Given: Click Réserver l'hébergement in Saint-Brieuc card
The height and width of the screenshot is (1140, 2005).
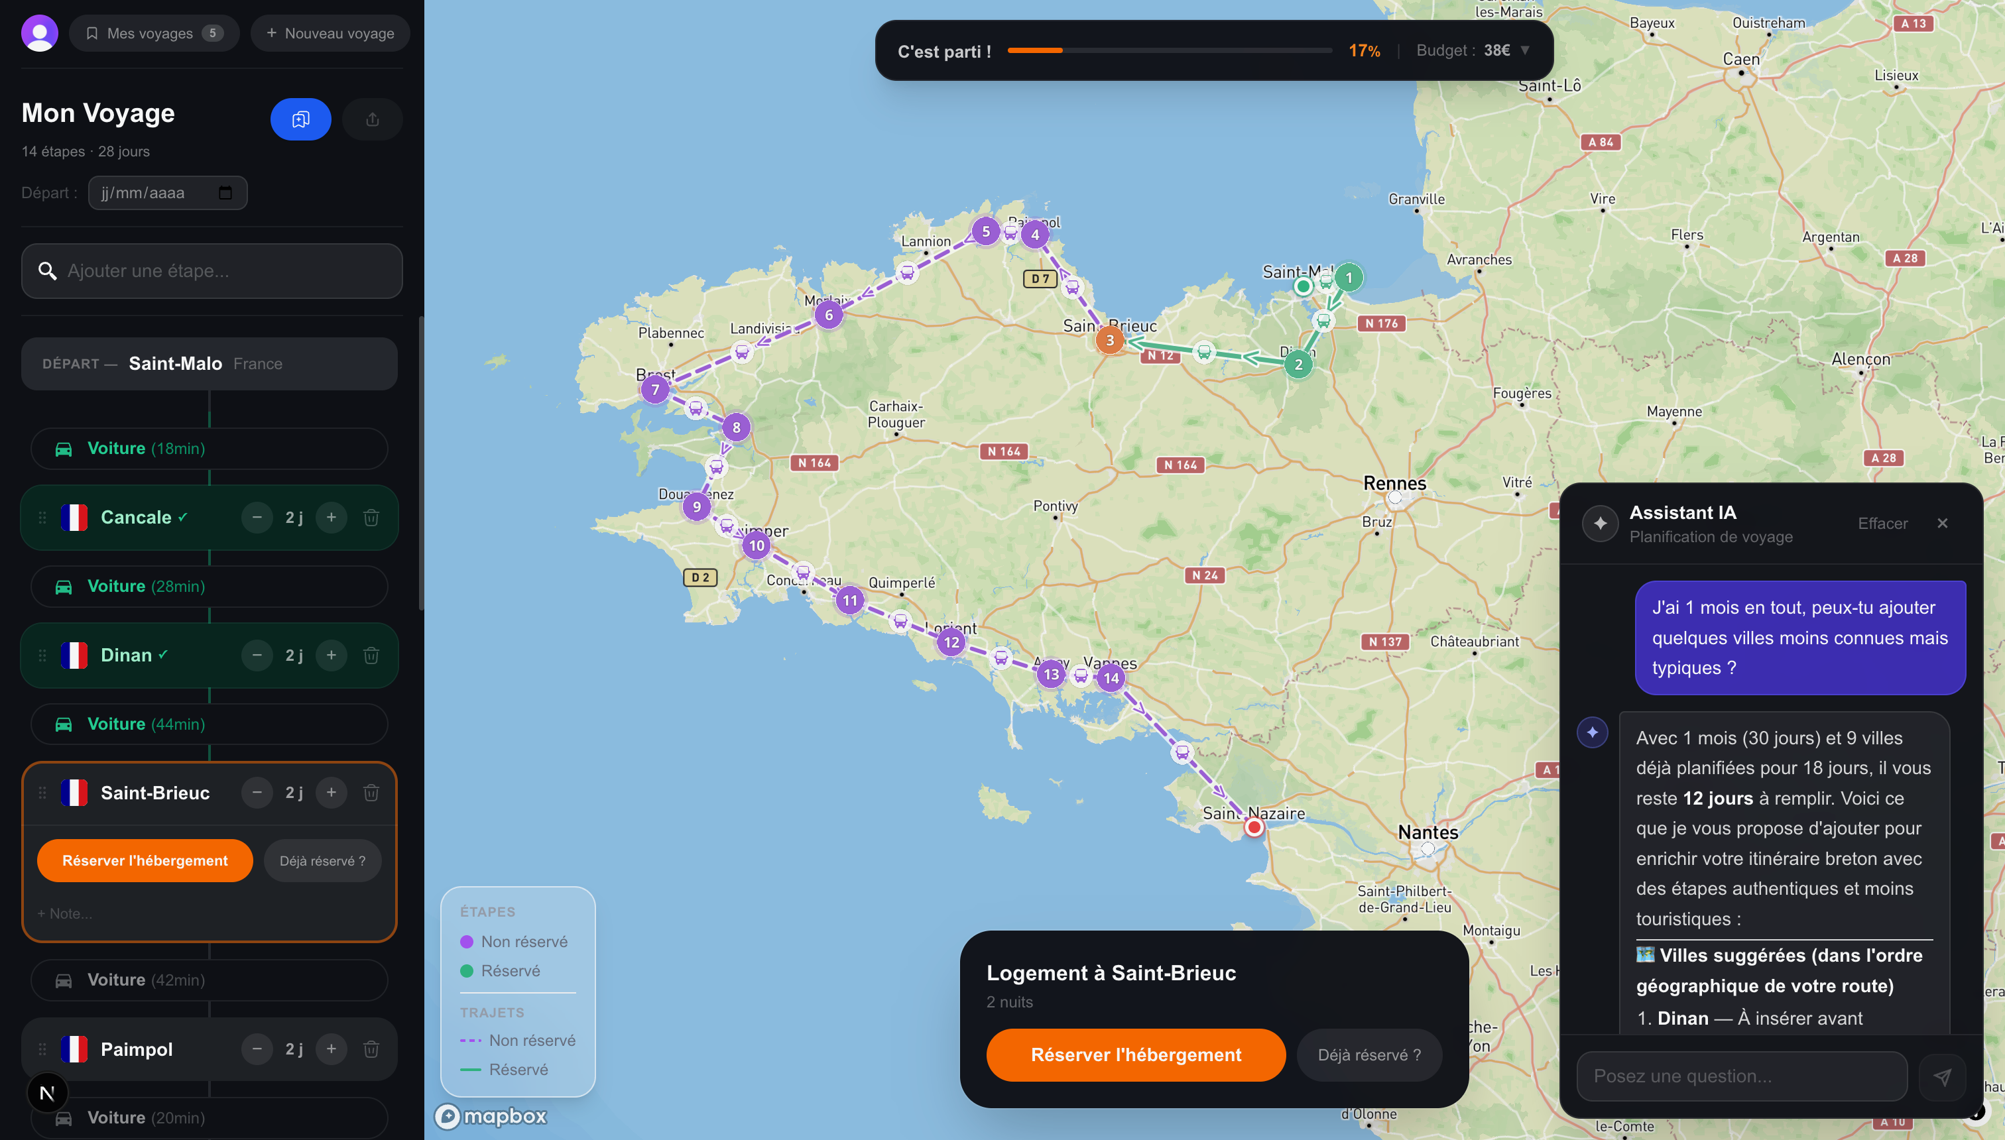Looking at the screenshot, I should point(145,861).
